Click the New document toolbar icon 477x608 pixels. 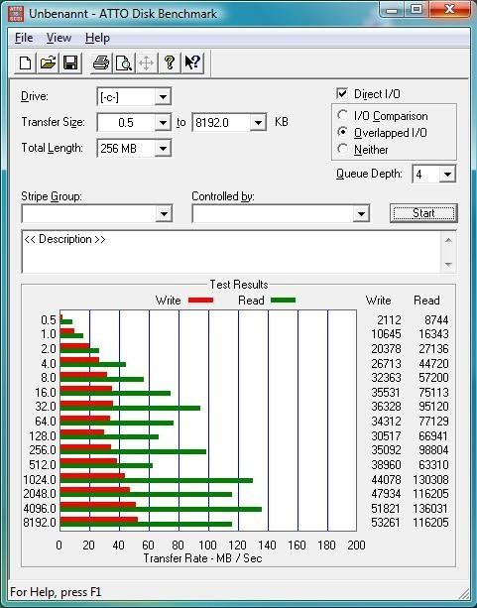(25, 62)
